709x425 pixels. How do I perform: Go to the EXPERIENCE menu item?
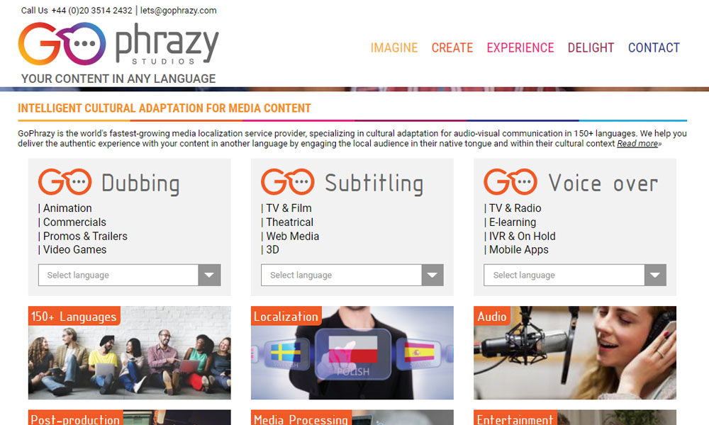pos(520,47)
